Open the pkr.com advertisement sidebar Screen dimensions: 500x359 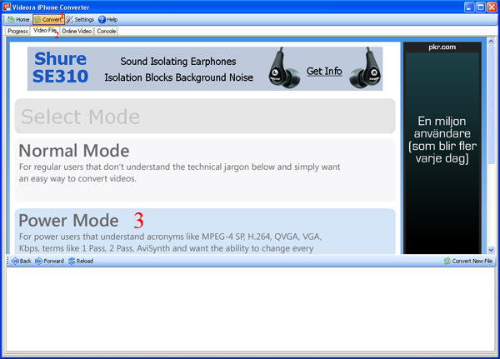tap(442, 148)
